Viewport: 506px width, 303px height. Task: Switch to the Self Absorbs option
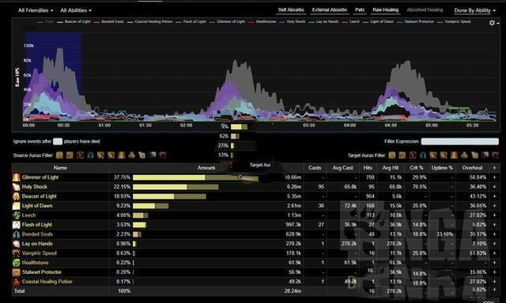[291, 9]
